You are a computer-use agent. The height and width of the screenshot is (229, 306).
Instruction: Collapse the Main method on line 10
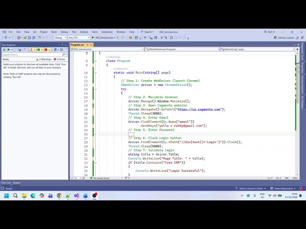click(96, 73)
